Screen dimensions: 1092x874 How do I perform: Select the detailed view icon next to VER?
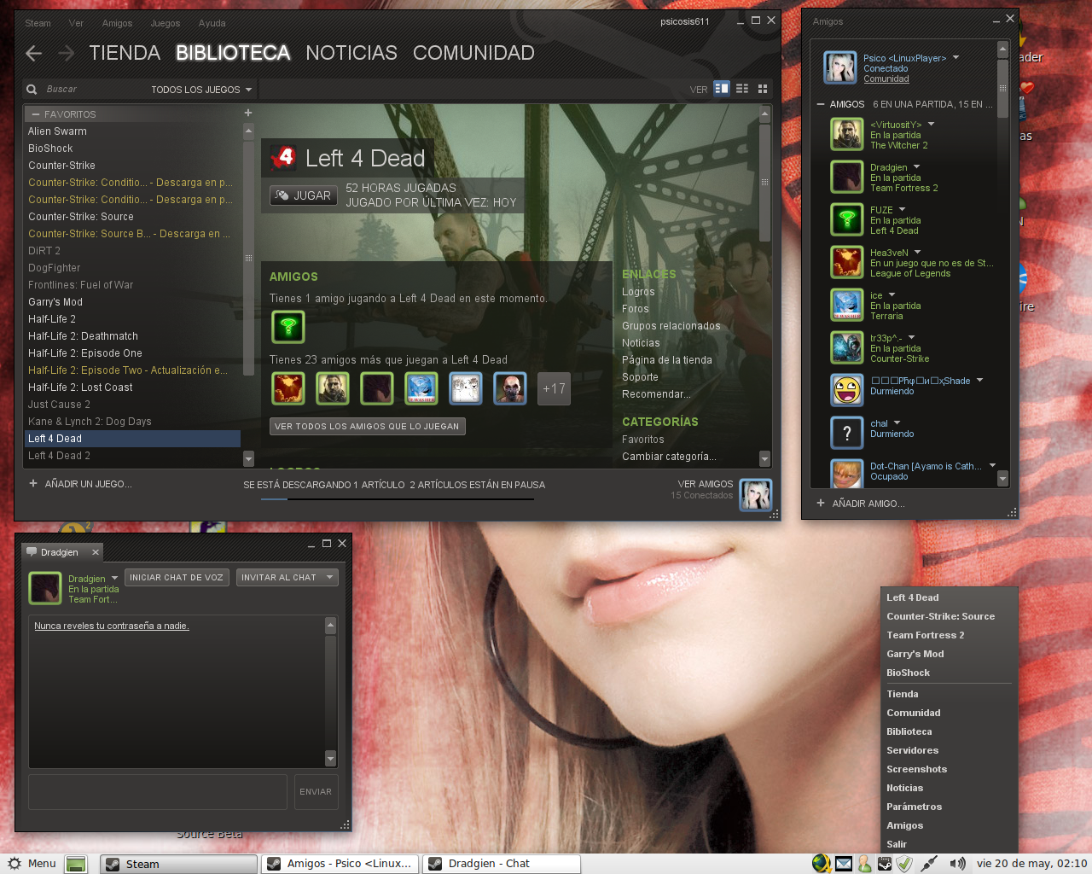click(721, 89)
